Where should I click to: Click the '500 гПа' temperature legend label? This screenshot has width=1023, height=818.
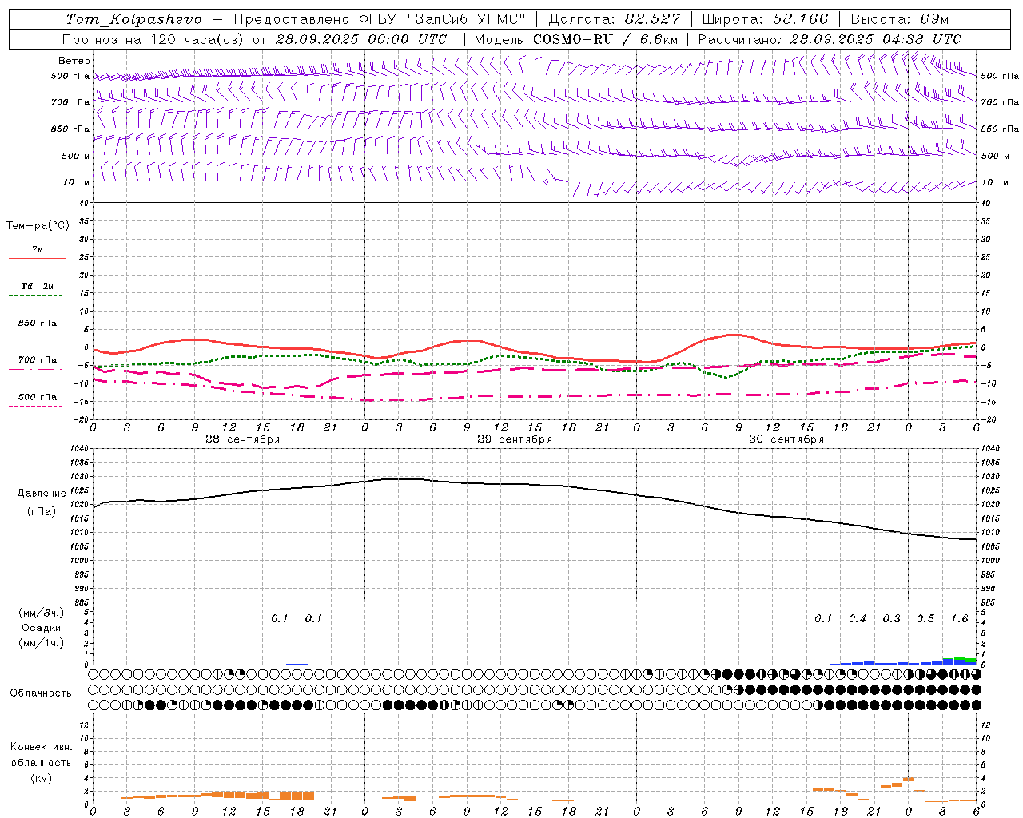[x=38, y=397]
